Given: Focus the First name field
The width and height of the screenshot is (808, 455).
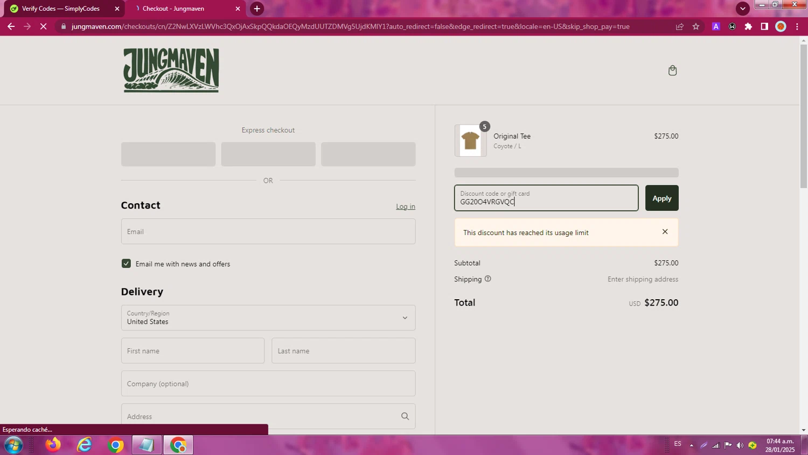Looking at the screenshot, I should (193, 350).
